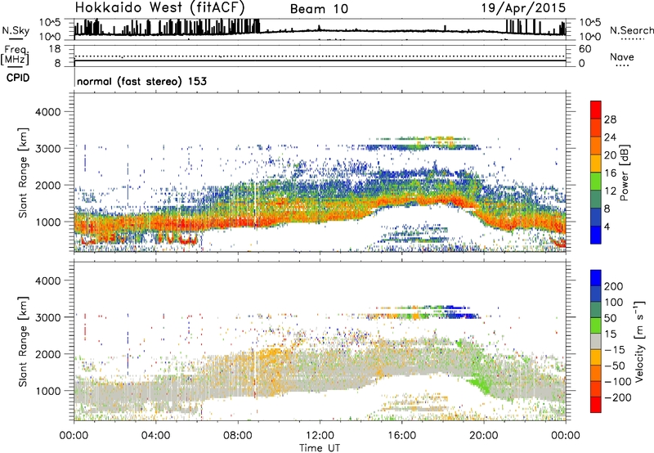Select the text "normal (fast stereo) 153"
The height and width of the screenshot is (453, 654).
click(141, 81)
